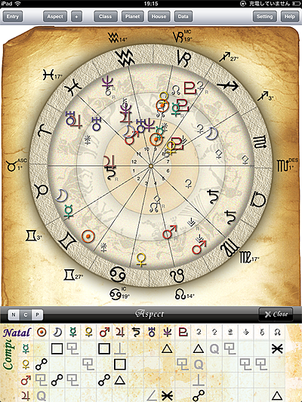Tap the Mars icon in Natal header

point(104,333)
